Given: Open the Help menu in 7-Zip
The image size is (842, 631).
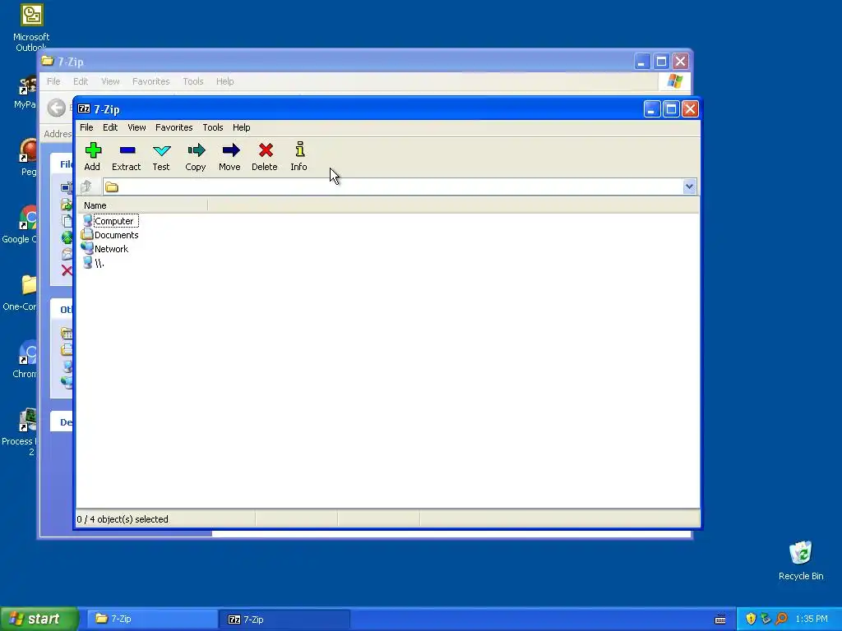Looking at the screenshot, I should tap(241, 127).
